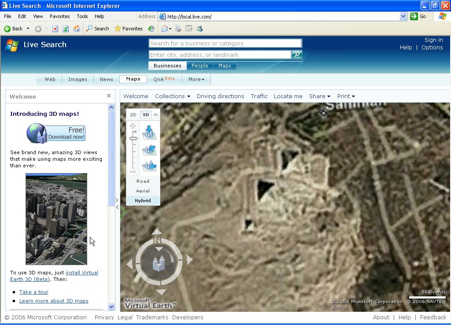The height and width of the screenshot is (325, 451).
Task: Close the Welcome panel
Action: click(x=109, y=96)
